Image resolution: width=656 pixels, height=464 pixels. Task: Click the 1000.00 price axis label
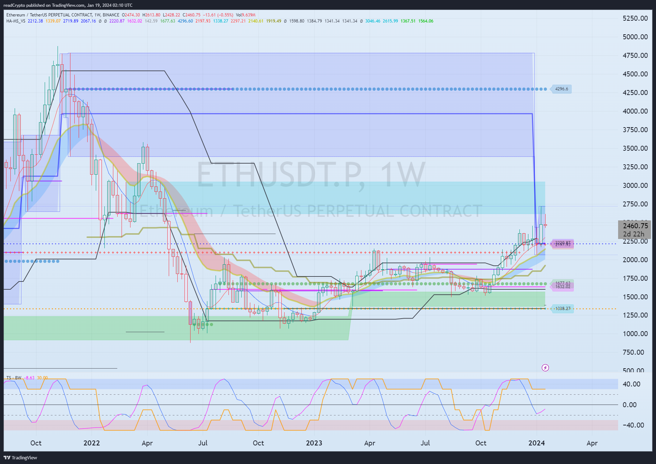pos(635,334)
